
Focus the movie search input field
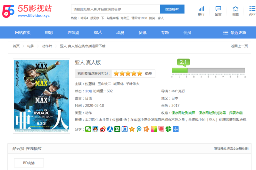(x=116, y=9)
